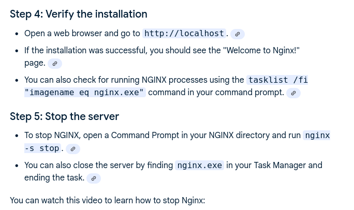The height and width of the screenshot is (210, 354).
Task: Open citation link icon after "-s stop"
Action: coord(73,149)
